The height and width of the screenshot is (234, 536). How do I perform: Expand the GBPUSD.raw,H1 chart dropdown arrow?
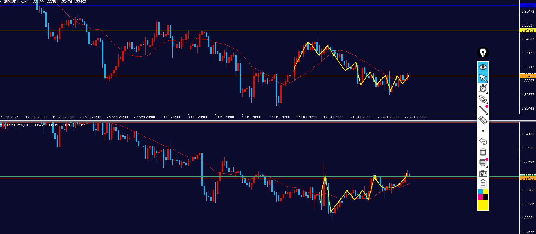(1, 125)
